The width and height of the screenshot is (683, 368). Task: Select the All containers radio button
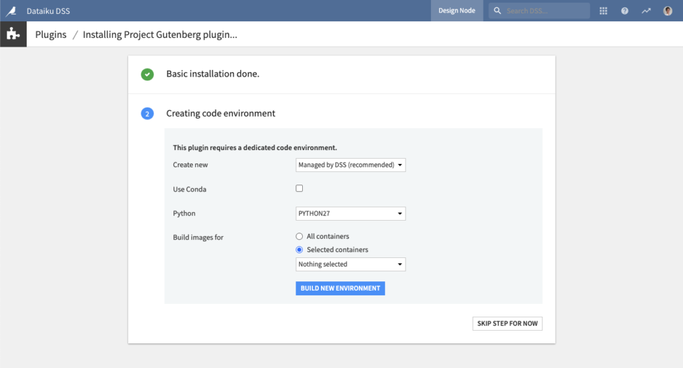[299, 237]
